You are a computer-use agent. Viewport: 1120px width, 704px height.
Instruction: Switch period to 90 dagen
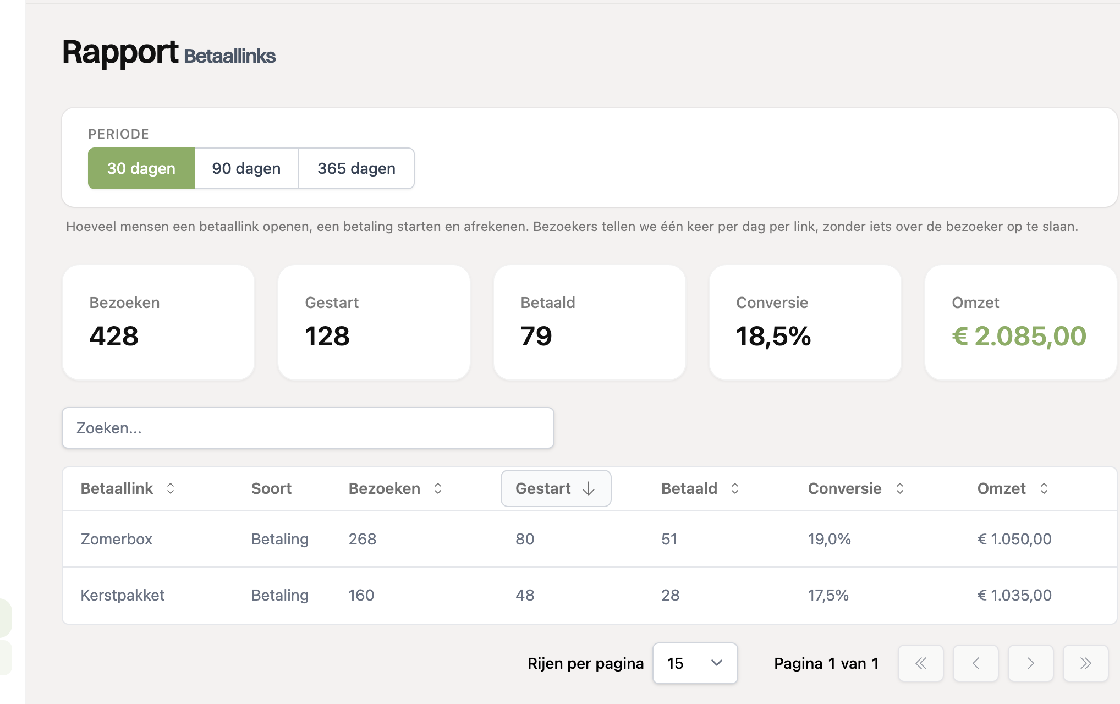point(246,168)
